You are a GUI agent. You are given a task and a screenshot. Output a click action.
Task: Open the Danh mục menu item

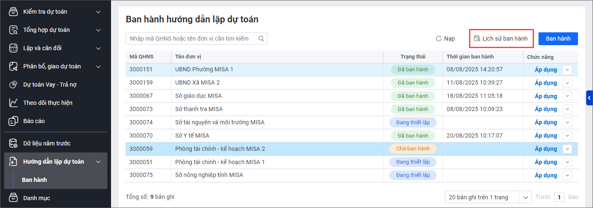pyautogui.click(x=37, y=198)
